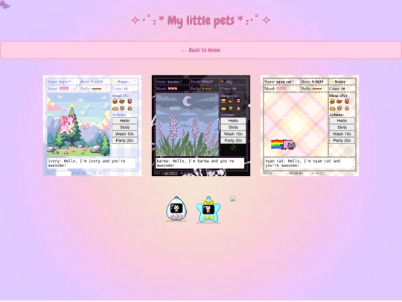402x302 pixels.
Task: Buy the red drink in karma's shop
Action: click(238, 101)
